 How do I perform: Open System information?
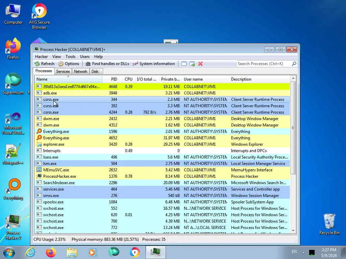tap(154, 64)
